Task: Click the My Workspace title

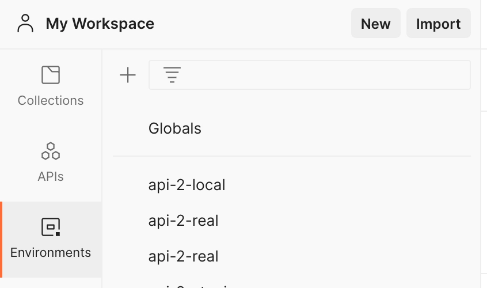Action: click(x=100, y=24)
